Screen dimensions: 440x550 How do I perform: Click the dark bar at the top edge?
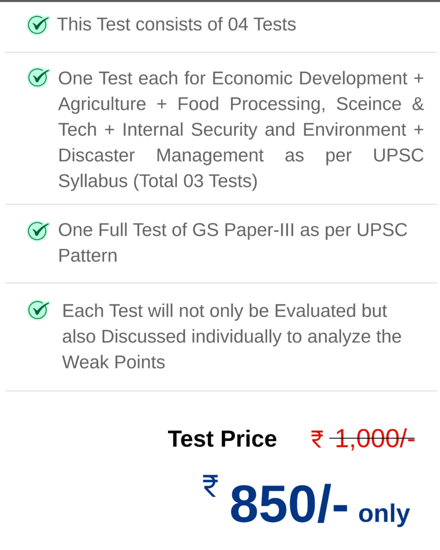(x=220, y=1)
